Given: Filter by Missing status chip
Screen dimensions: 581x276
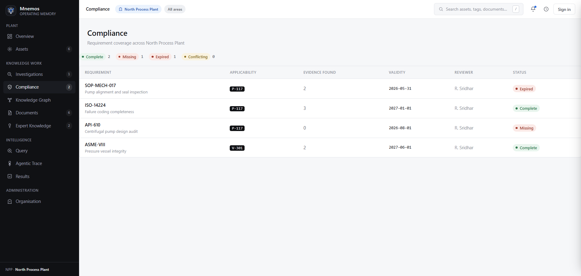Looking at the screenshot, I should click(127, 57).
